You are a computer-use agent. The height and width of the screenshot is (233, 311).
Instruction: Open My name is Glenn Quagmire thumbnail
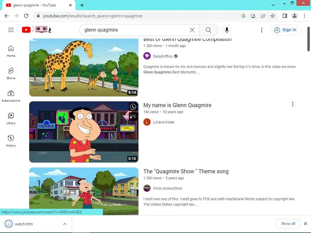point(84,132)
